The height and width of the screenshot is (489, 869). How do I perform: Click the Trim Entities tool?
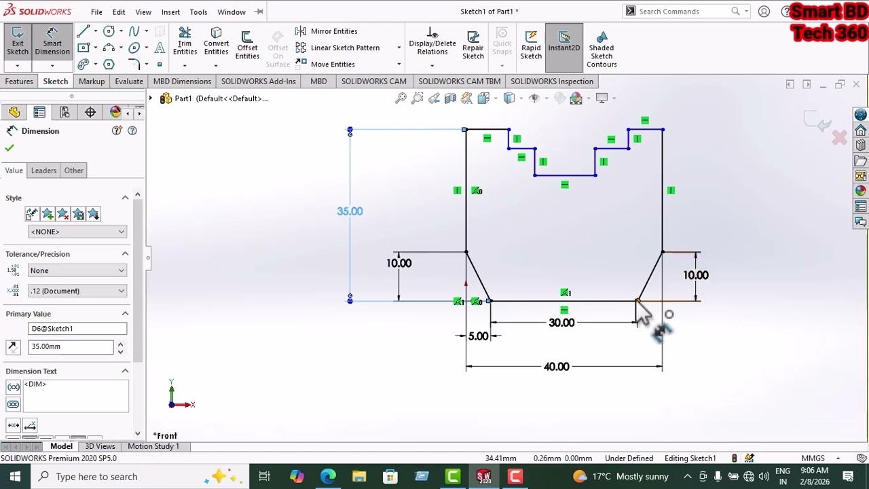(185, 42)
